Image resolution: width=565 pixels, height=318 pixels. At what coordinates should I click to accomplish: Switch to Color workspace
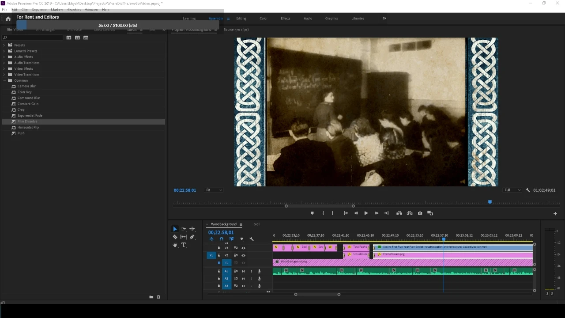pyautogui.click(x=264, y=19)
